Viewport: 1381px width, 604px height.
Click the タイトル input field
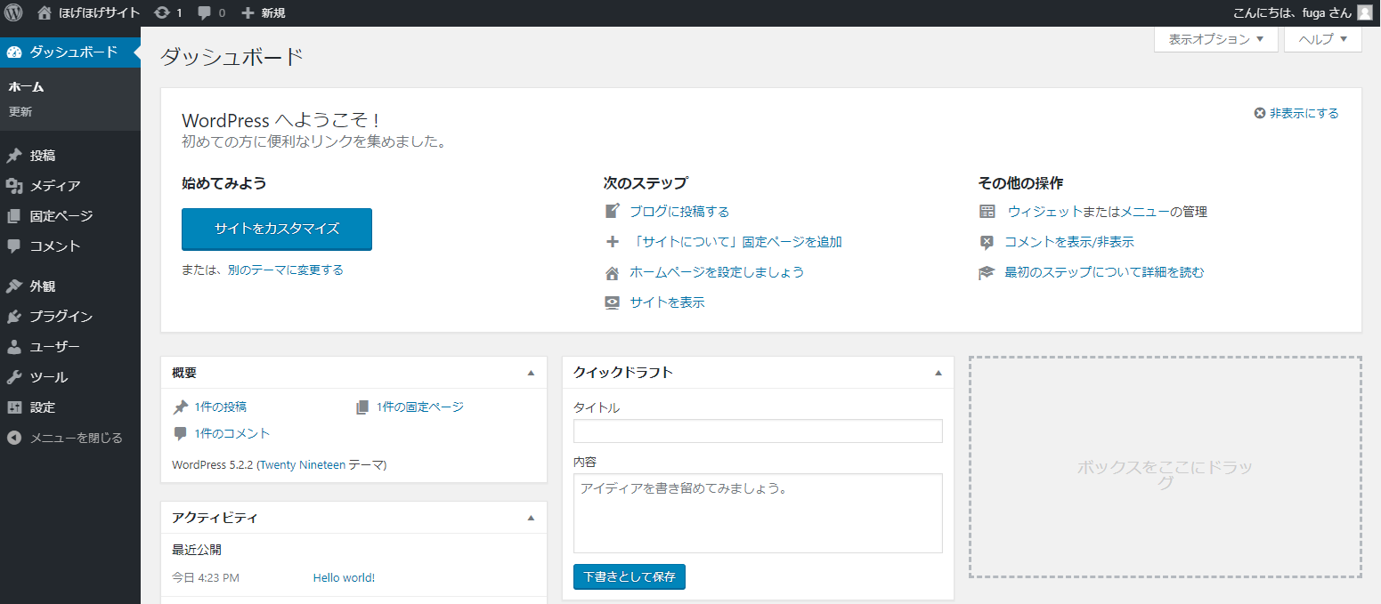tap(758, 431)
